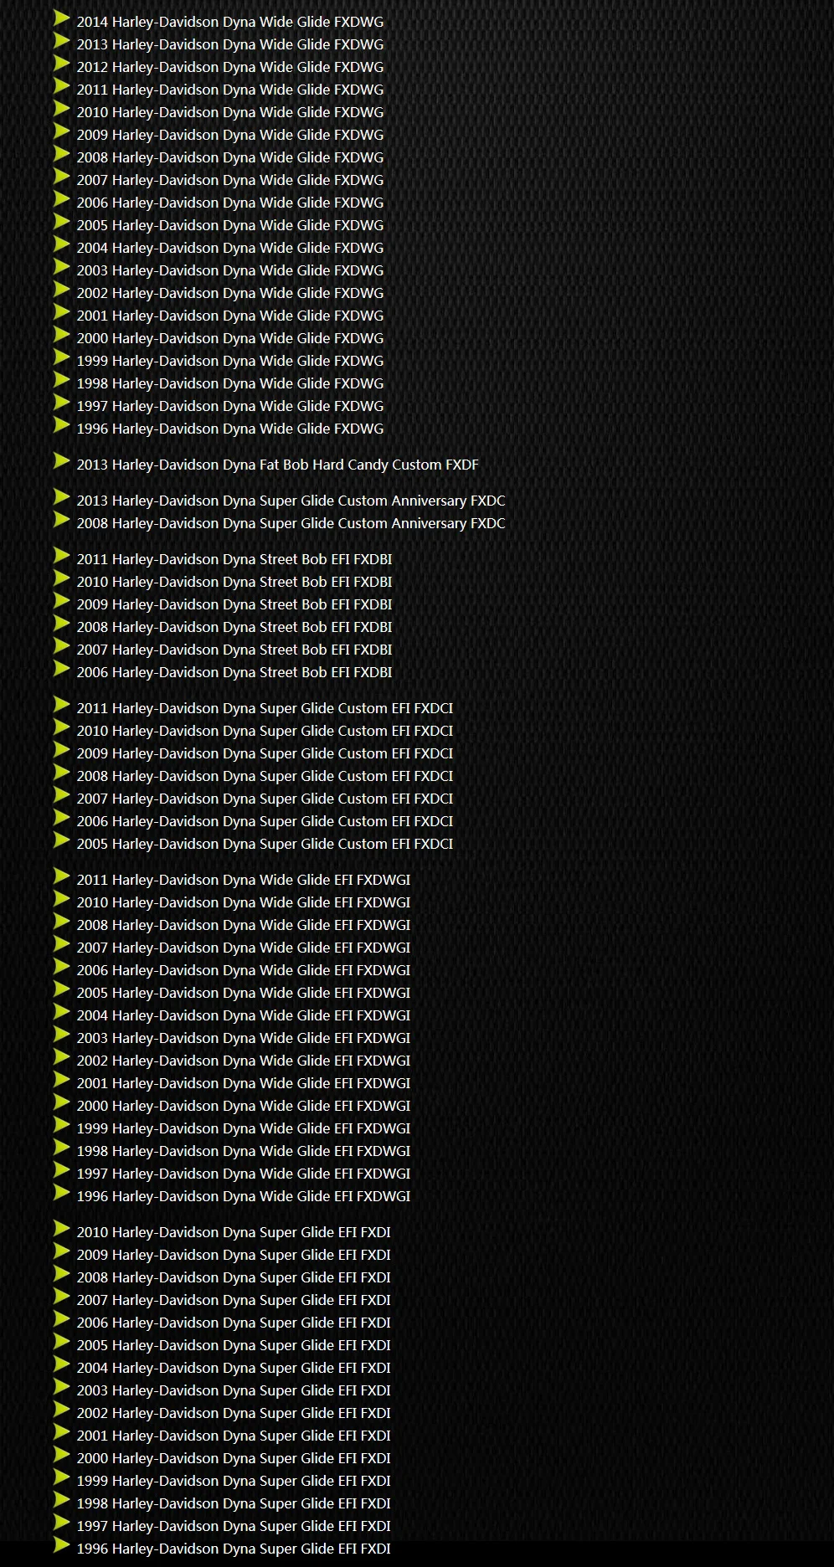Select text 2009 Harley-Davidson Dyna Street Bob EFI FXDBI
The image size is (834, 1567).
[234, 604]
